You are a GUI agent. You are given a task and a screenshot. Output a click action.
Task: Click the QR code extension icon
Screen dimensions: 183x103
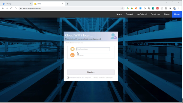click(x=166, y=8)
